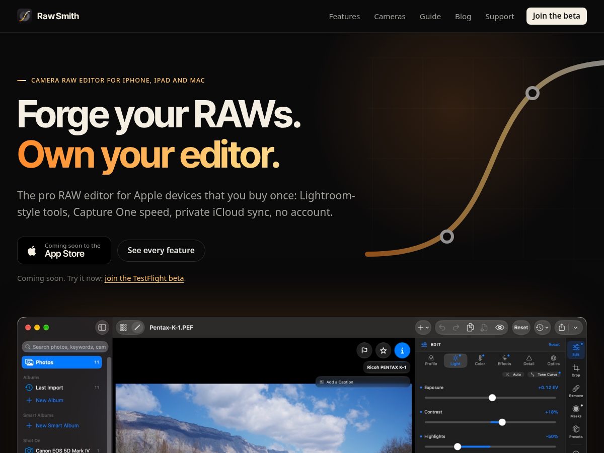Expand the chevron next to share
This screenshot has height=453, width=604.
576,328
